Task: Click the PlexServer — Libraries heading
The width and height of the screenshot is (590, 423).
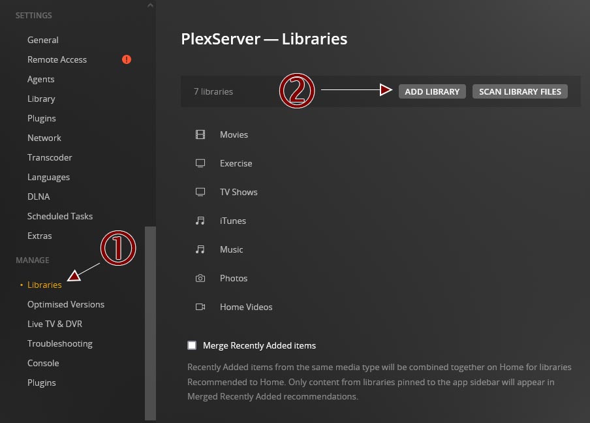Action: (x=264, y=39)
